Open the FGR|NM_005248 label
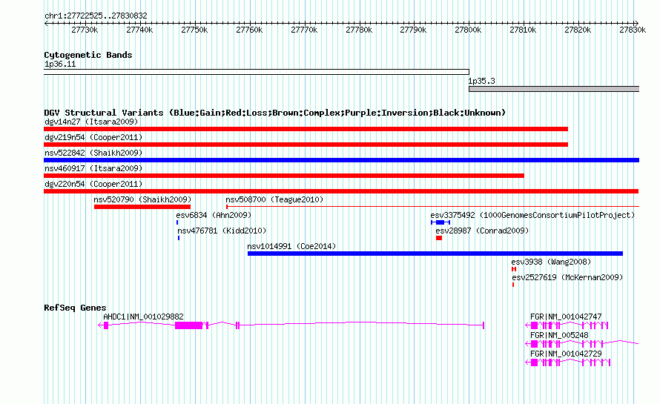Viewport: 660px width, 404px height. 559,335
